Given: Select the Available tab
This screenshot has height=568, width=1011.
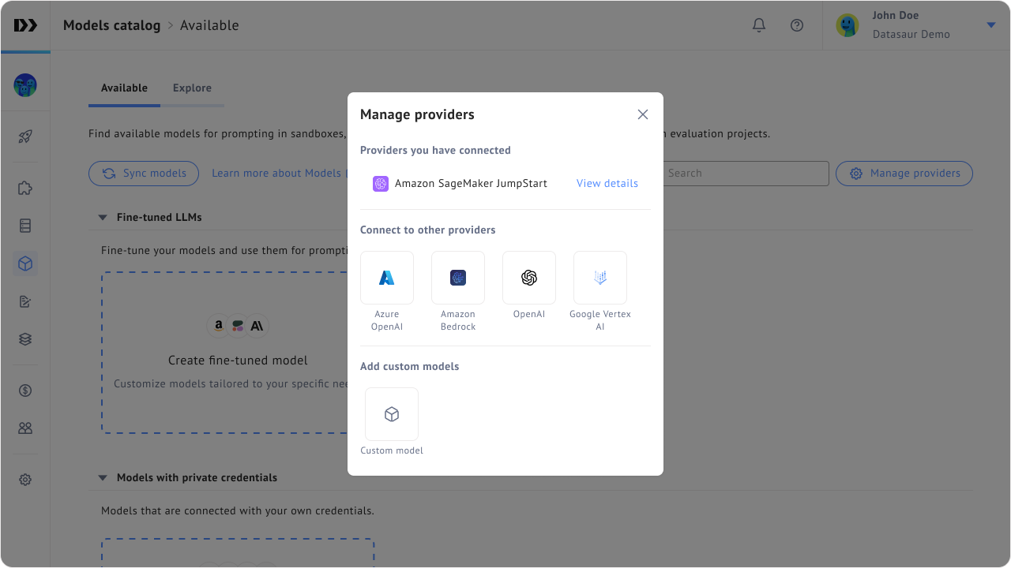Looking at the screenshot, I should click(124, 88).
